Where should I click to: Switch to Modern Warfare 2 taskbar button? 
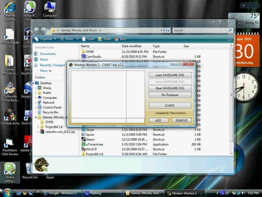[185, 193]
